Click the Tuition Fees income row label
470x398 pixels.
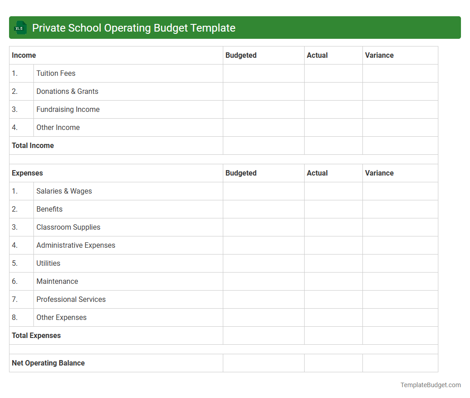click(x=56, y=73)
